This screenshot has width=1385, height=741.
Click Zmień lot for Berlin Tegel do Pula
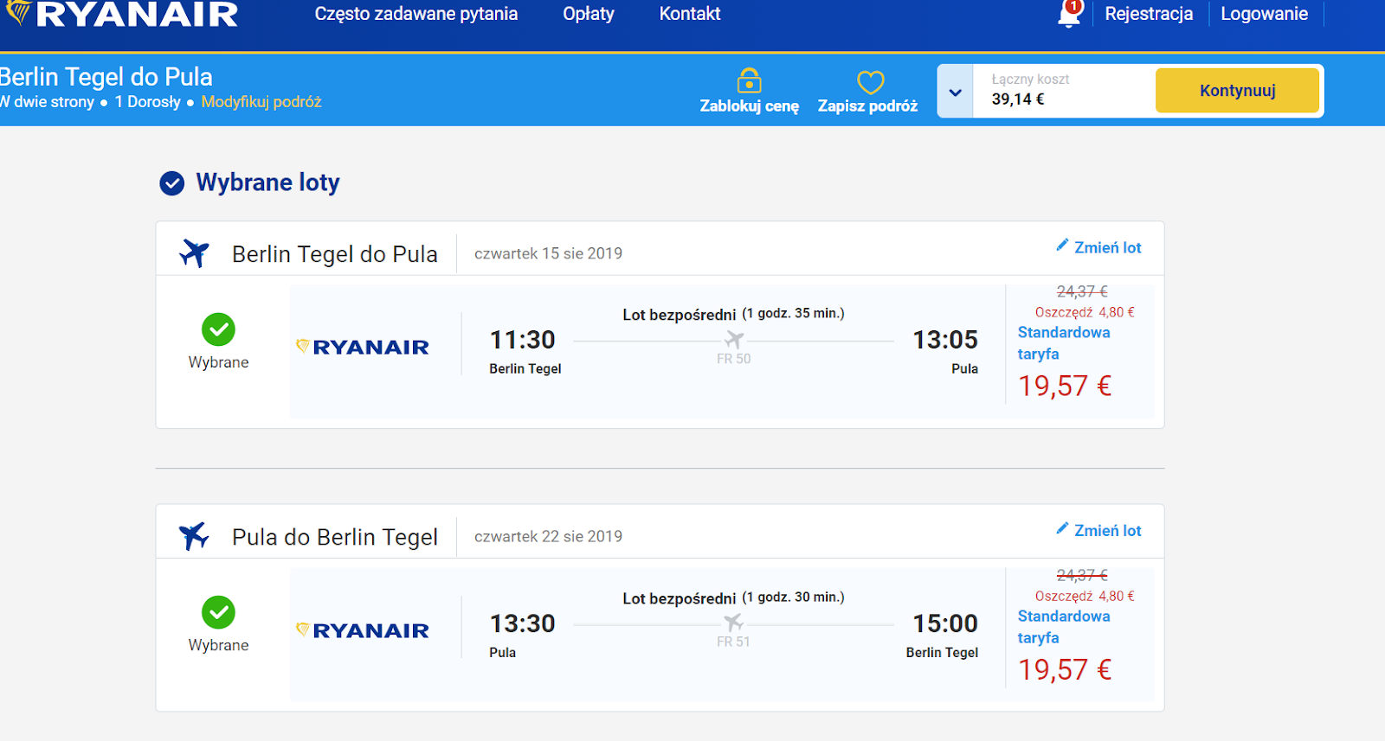(x=1108, y=248)
